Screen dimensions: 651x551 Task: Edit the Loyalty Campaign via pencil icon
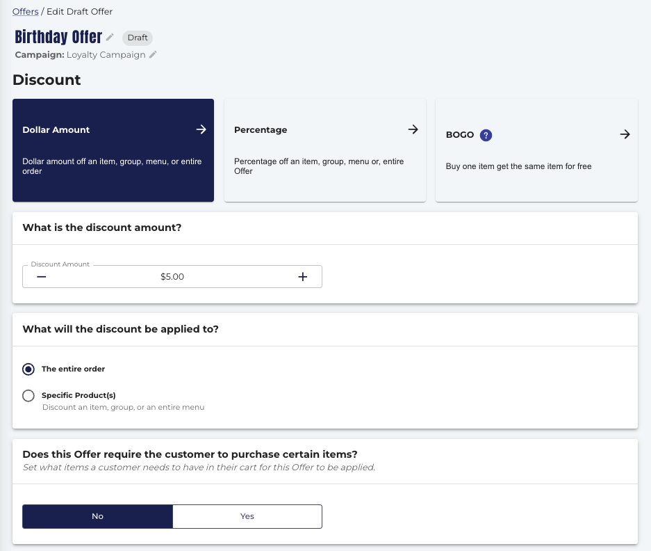click(x=153, y=54)
